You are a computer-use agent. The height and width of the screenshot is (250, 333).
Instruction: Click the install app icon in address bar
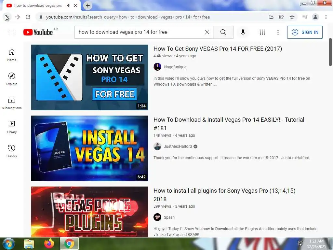tap(271, 17)
